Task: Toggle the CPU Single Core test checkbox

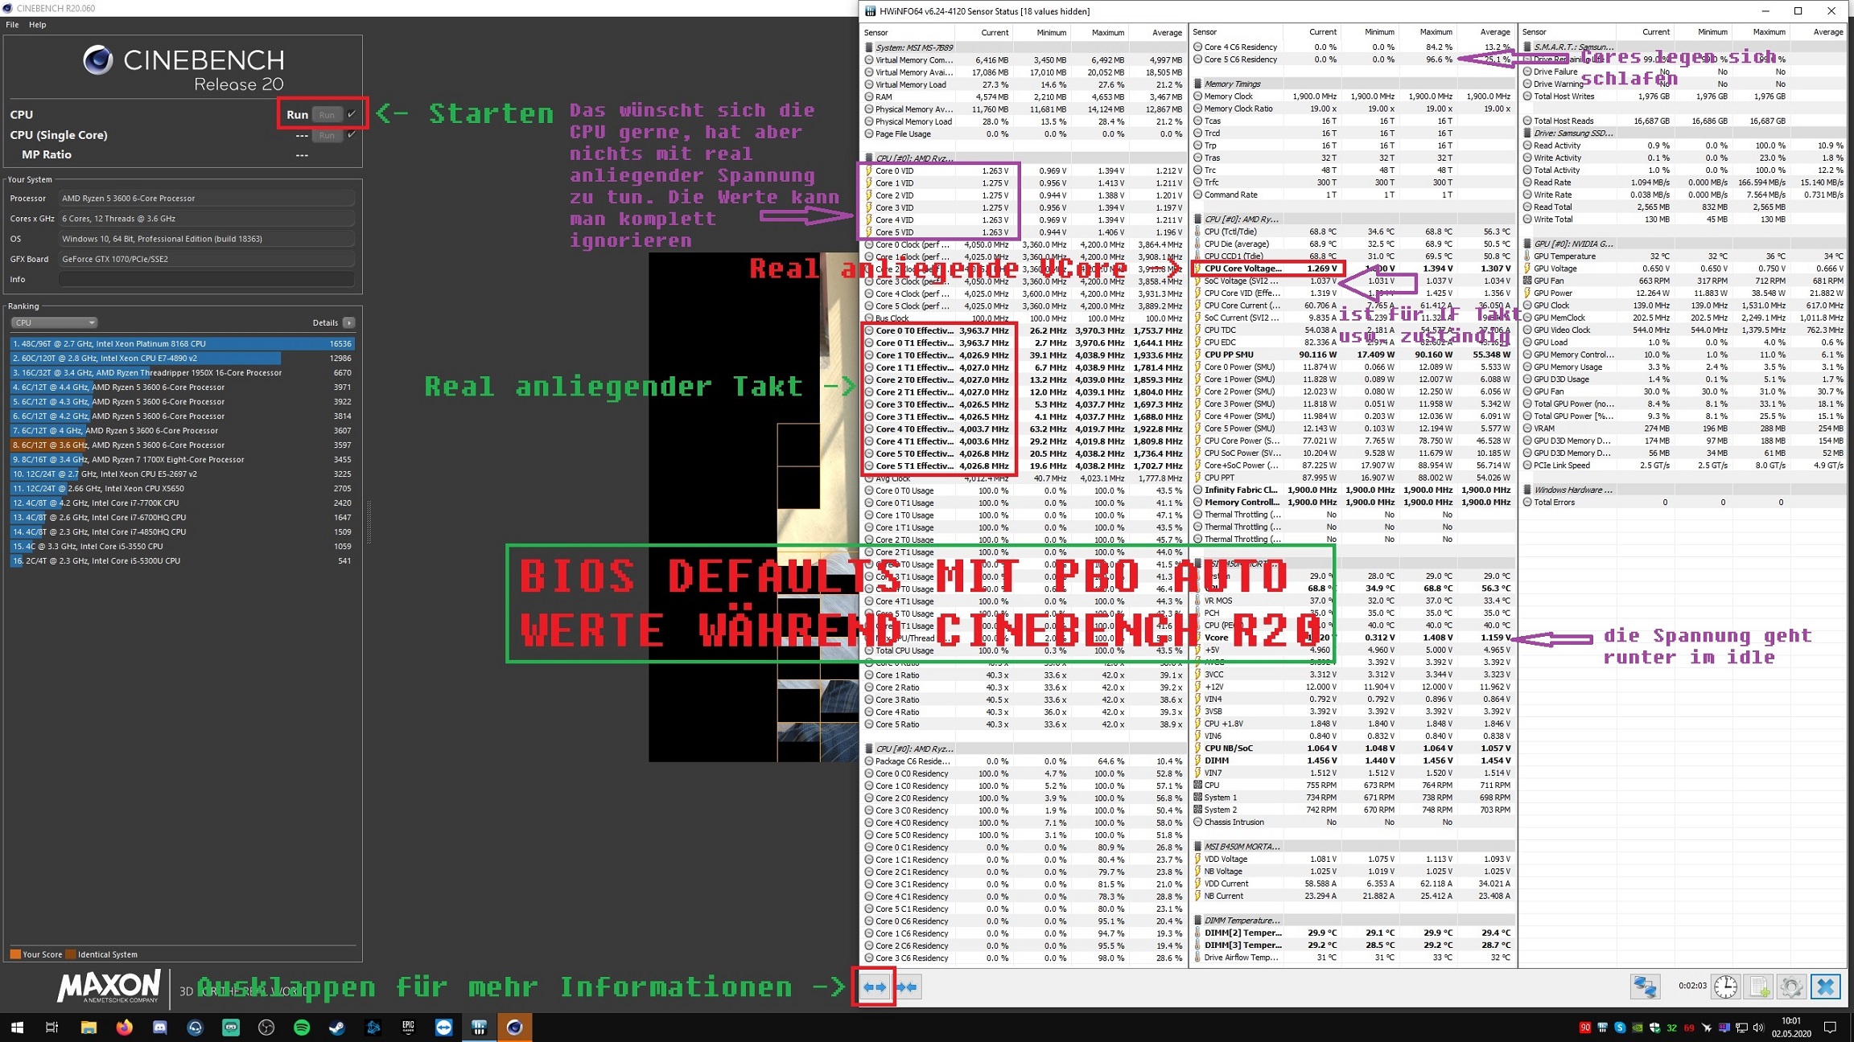Action: (352, 135)
